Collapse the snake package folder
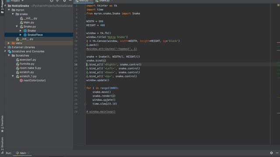 coord(13,14)
